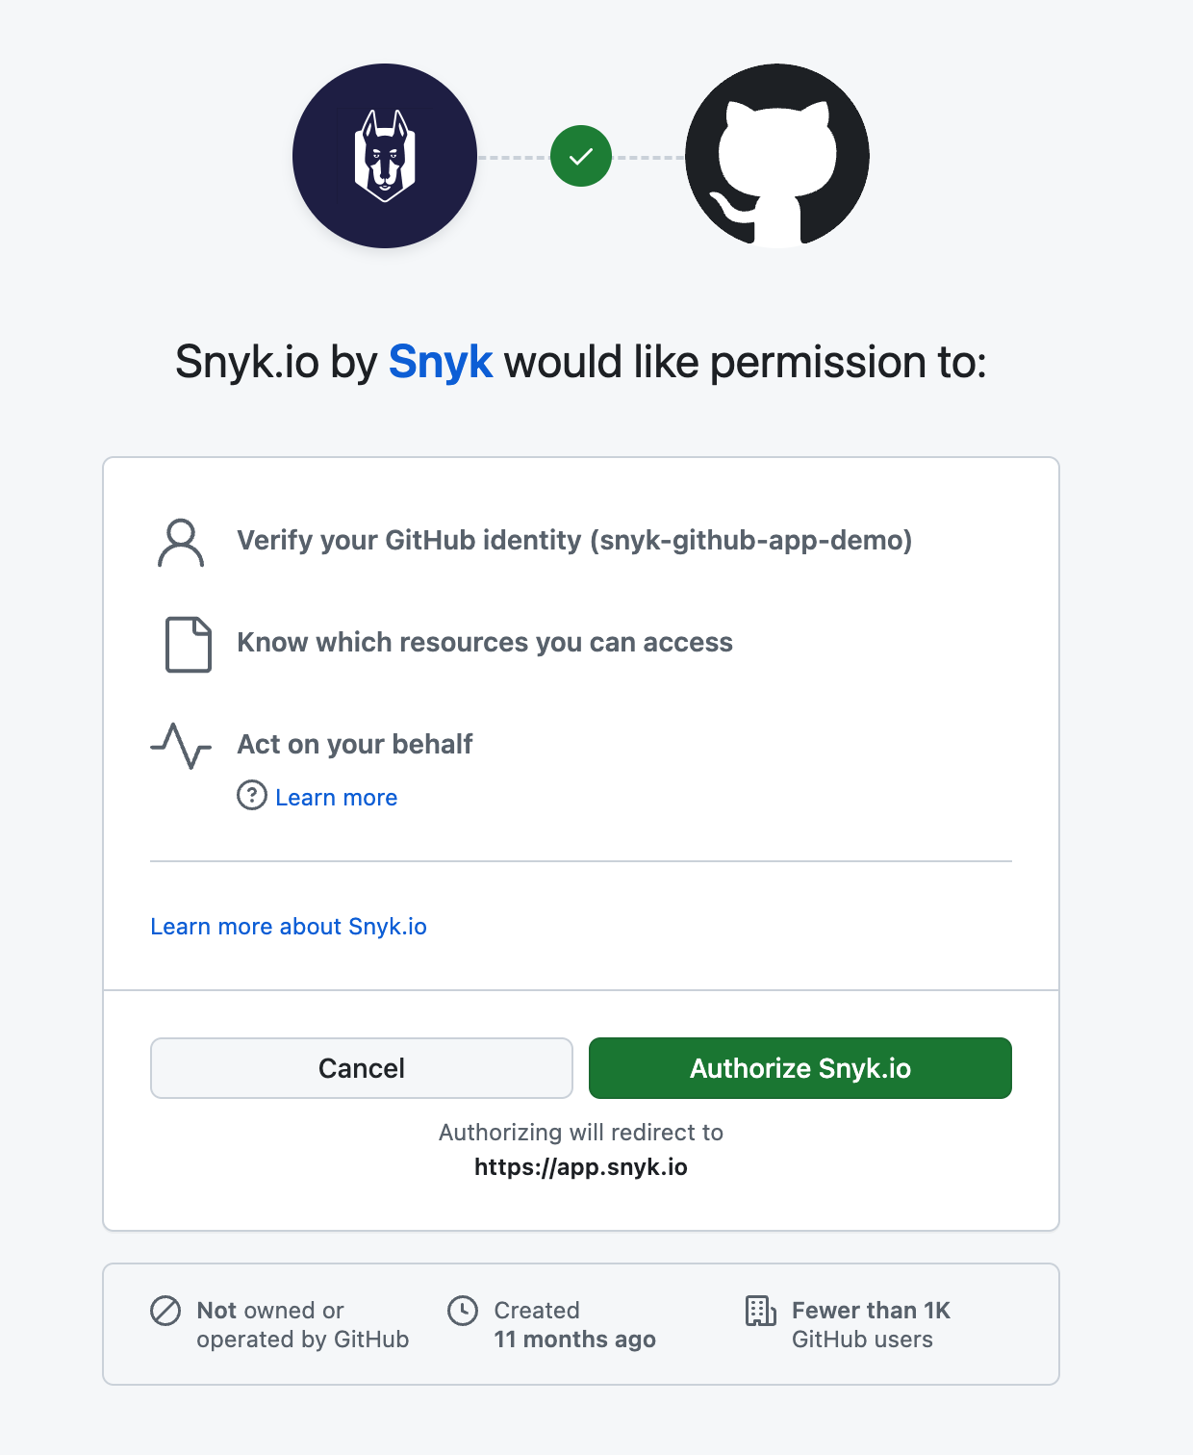Click the green checkmark connection icon
This screenshot has height=1455, width=1193.
pyautogui.click(x=581, y=156)
